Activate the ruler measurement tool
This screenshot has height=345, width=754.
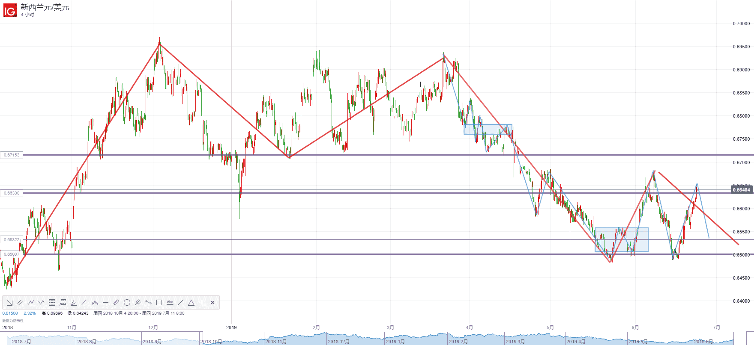pos(116,303)
